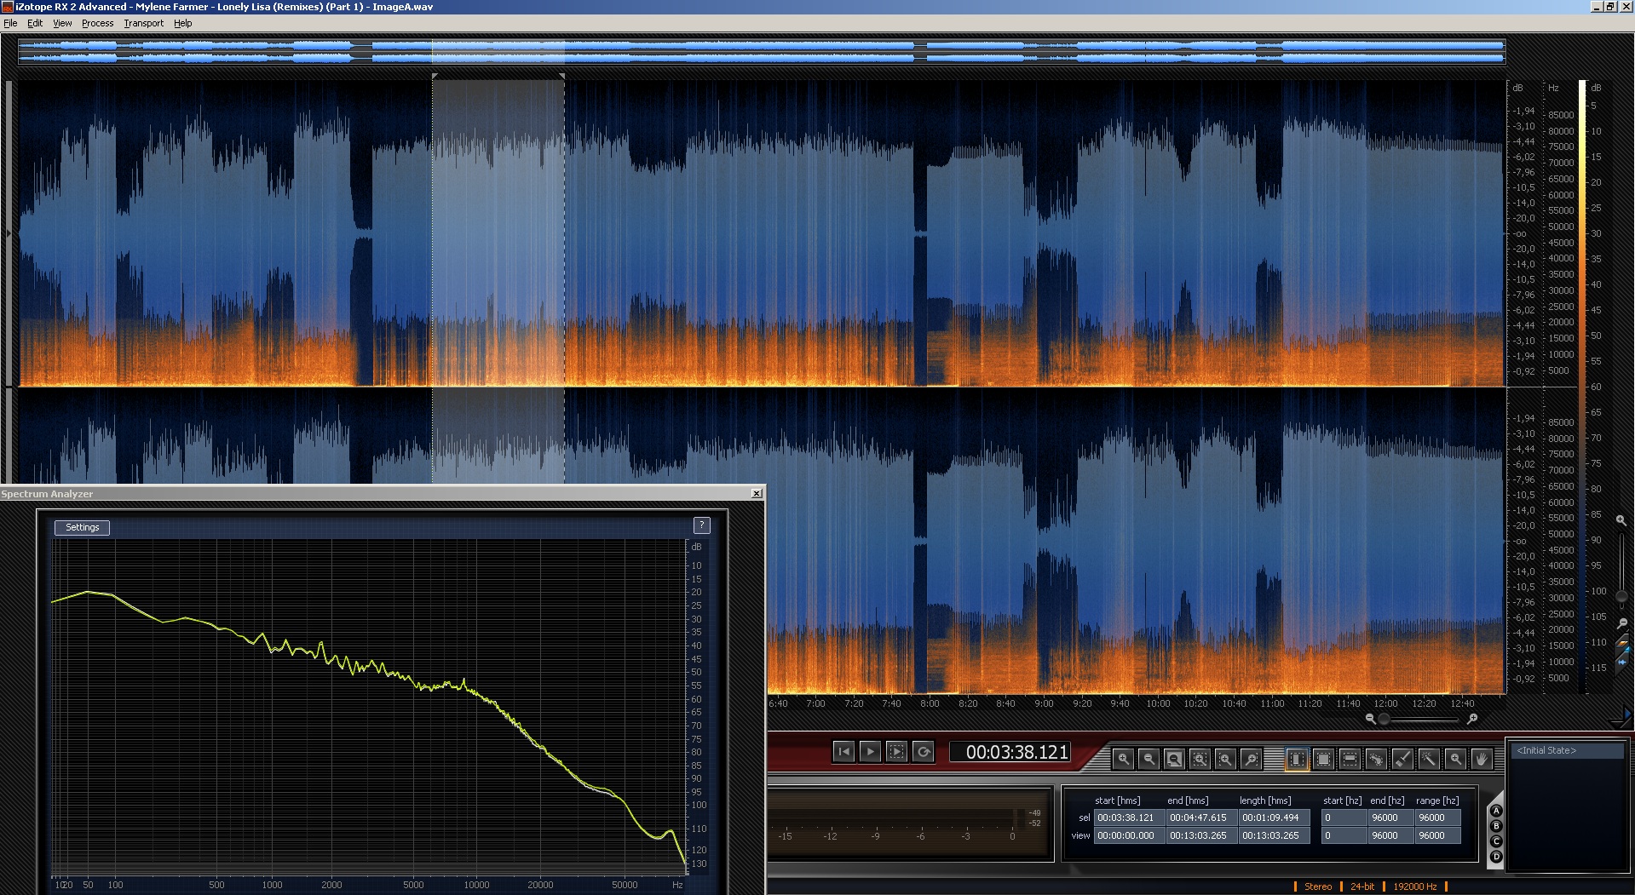Click the selection start time field
The width and height of the screenshot is (1635, 895).
[1129, 818]
